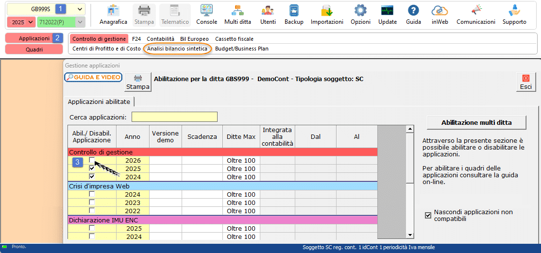Click Stampa button in Gestione applicazioni
Screen dimensions: 541x253
pos(138,82)
